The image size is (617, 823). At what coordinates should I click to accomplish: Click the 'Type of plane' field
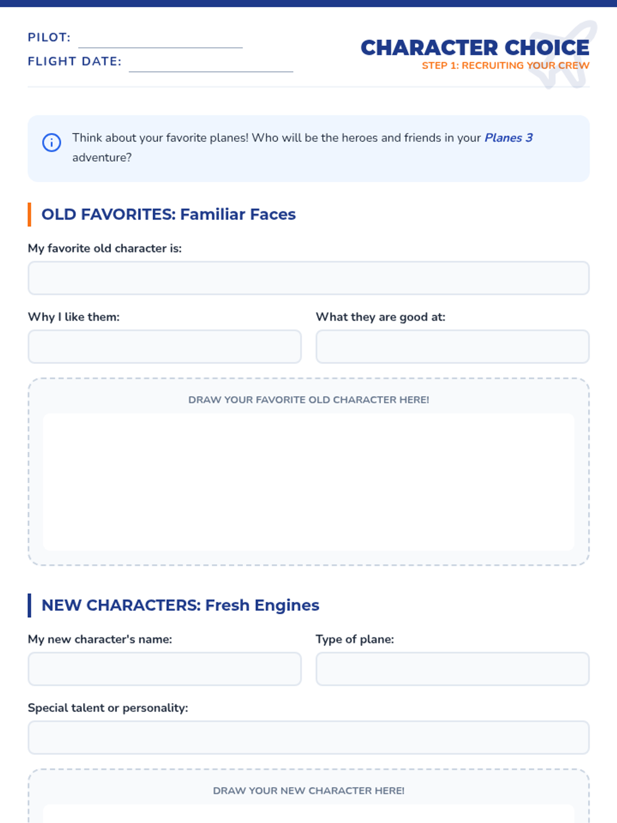pos(452,669)
